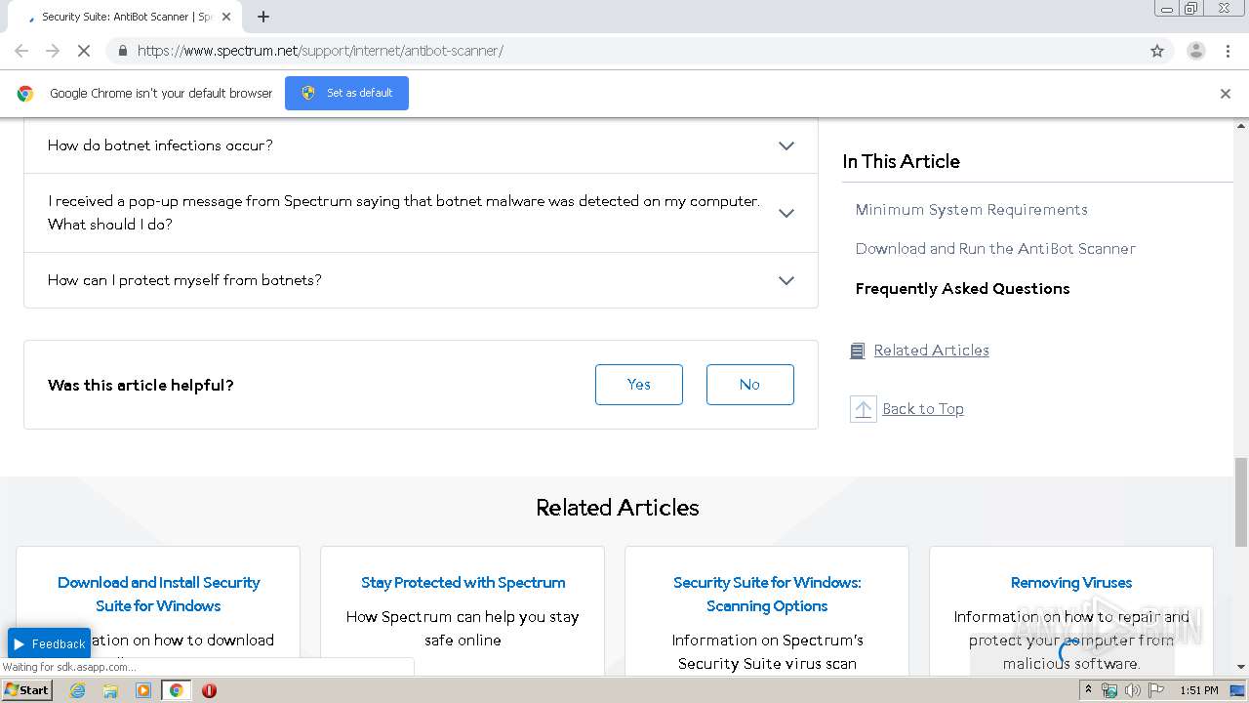The height and width of the screenshot is (703, 1249).
Task: Click the red stop-sign taskbar icon
Action: pos(209,690)
